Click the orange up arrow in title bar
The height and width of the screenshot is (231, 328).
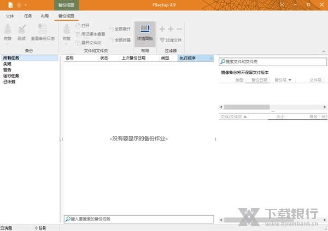[x=19, y=5]
